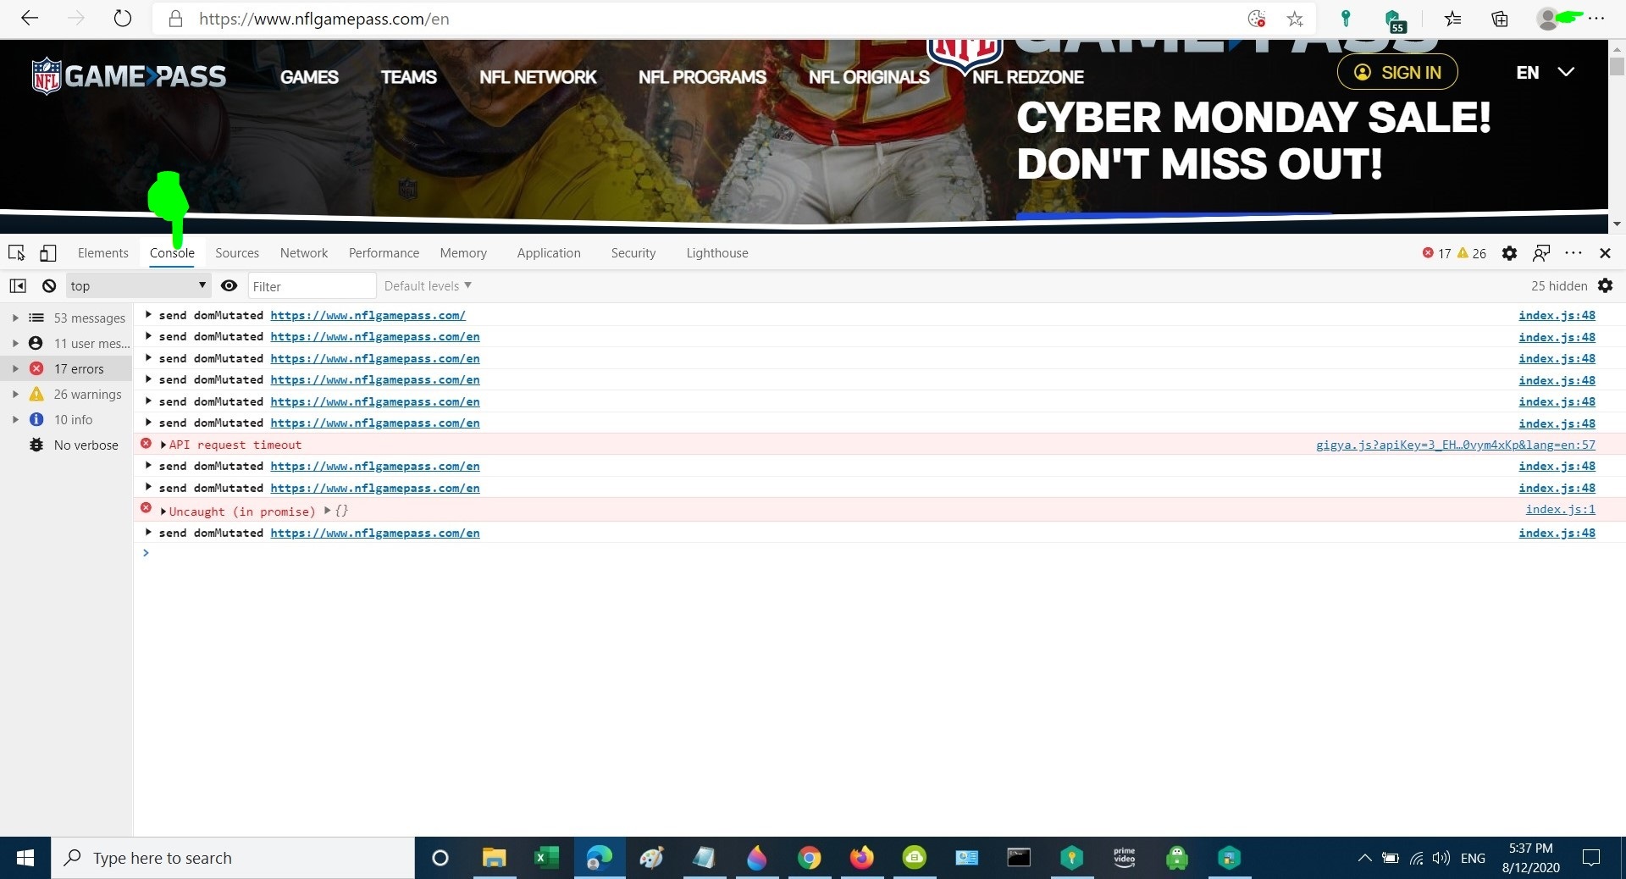Viewport: 1626px width, 879px height.
Task: Open the volume control in system tray
Action: click(1441, 858)
